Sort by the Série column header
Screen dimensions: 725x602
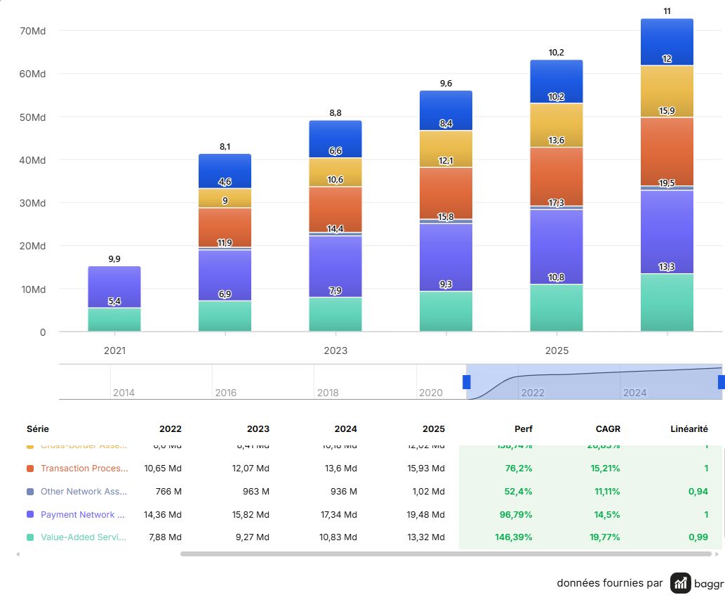(x=38, y=429)
